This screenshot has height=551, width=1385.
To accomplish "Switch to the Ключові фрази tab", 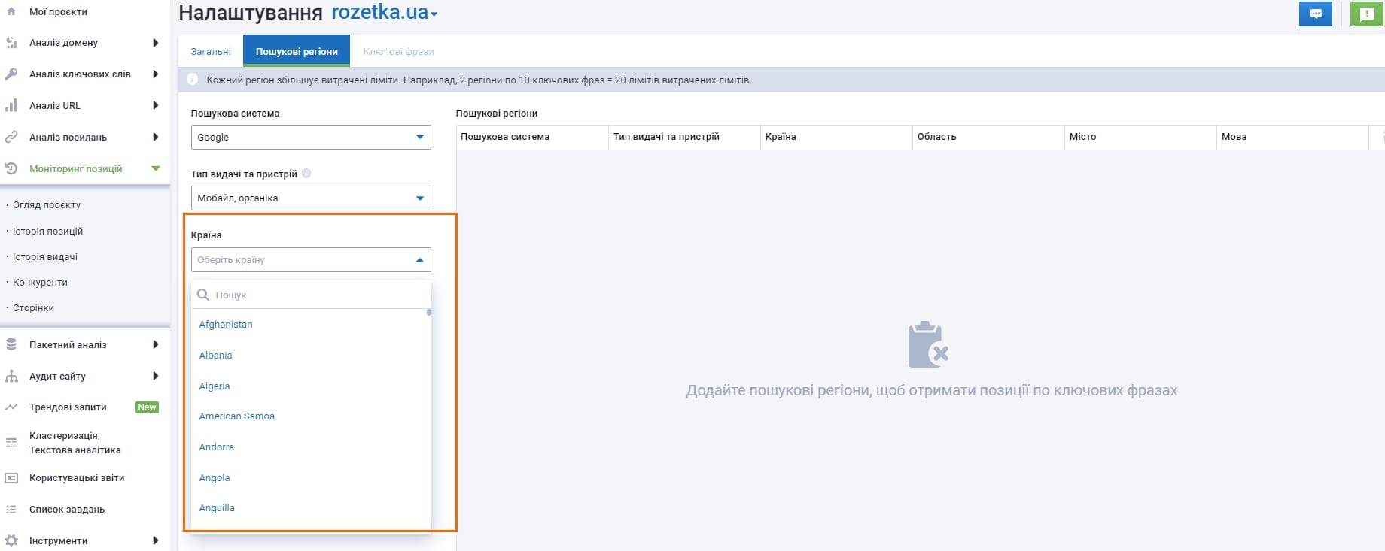I will (x=399, y=51).
